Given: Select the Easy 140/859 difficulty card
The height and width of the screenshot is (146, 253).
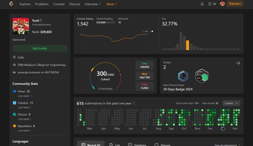Looking at the screenshot, I should coord(145,65).
